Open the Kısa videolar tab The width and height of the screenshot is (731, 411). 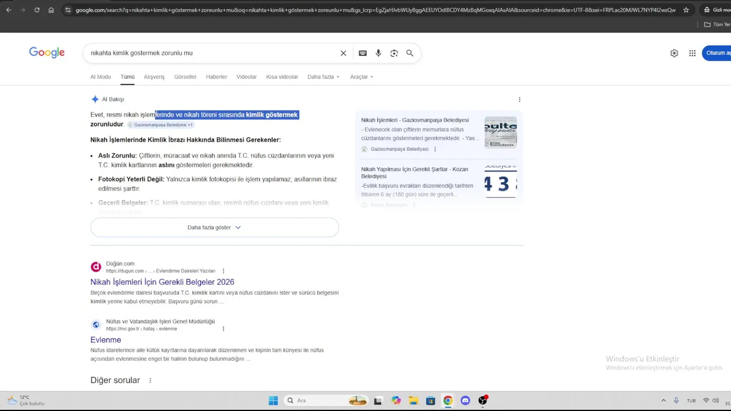click(x=282, y=76)
